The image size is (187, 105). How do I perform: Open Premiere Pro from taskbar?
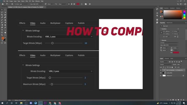[45, 103]
